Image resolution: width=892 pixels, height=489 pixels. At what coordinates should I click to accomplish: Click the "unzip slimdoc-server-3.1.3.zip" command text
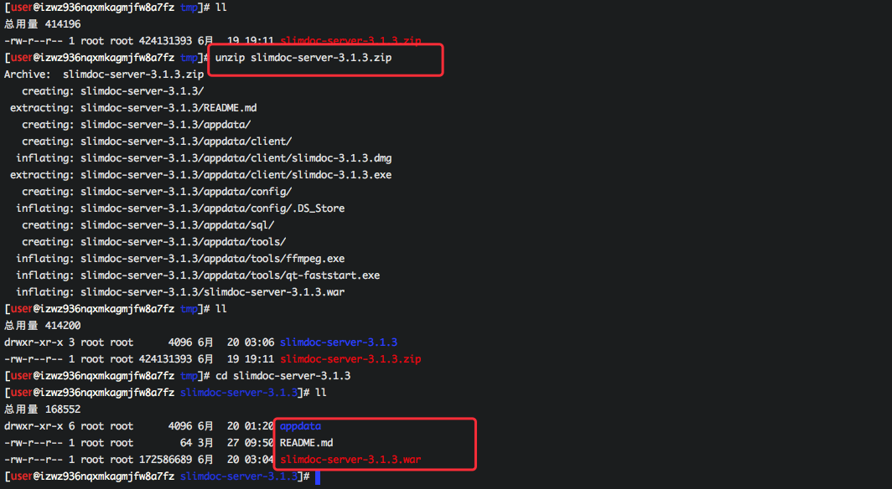pyautogui.click(x=303, y=58)
